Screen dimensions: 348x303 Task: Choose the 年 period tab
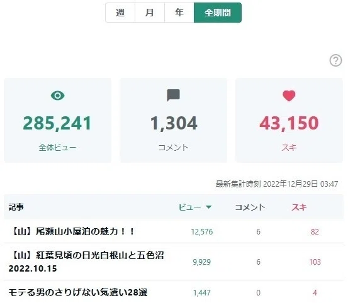click(179, 13)
